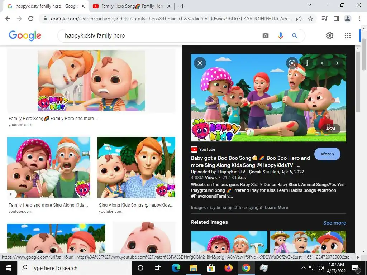Click 'Family Hero and more Sing Along Kids' caption
This screenshot has width=367, height=275.
pos(48,205)
